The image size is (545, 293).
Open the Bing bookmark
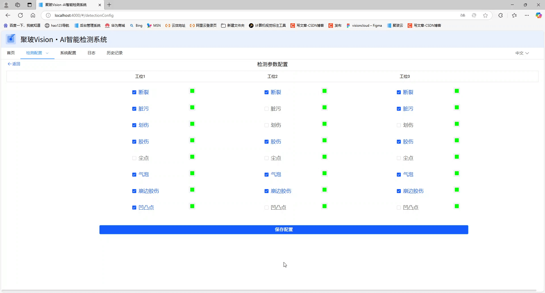pyautogui.click(x=136, y=26)
